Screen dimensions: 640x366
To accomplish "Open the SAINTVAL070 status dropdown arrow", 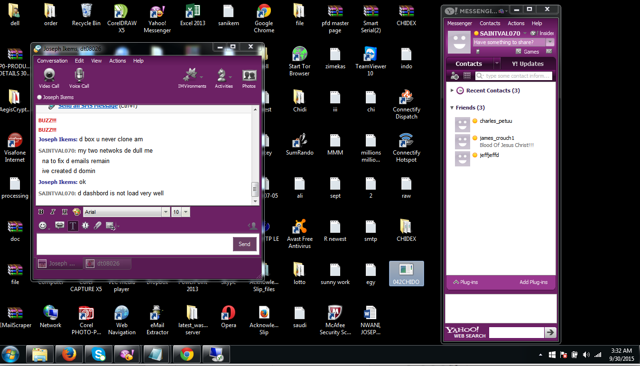I will coord(524,34).
